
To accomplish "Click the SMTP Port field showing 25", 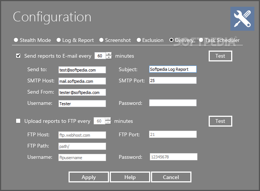I will (173, 81).
